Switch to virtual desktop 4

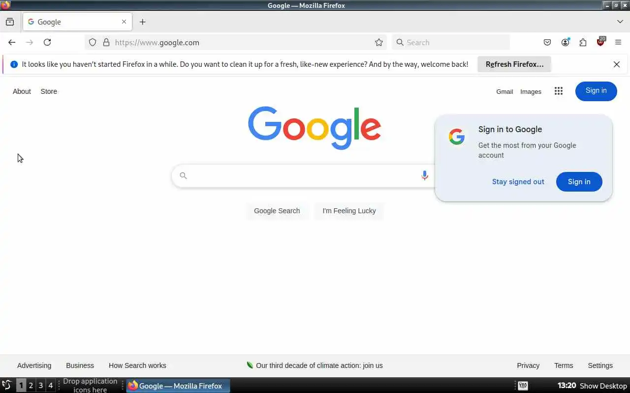click(x=50, y=386)
